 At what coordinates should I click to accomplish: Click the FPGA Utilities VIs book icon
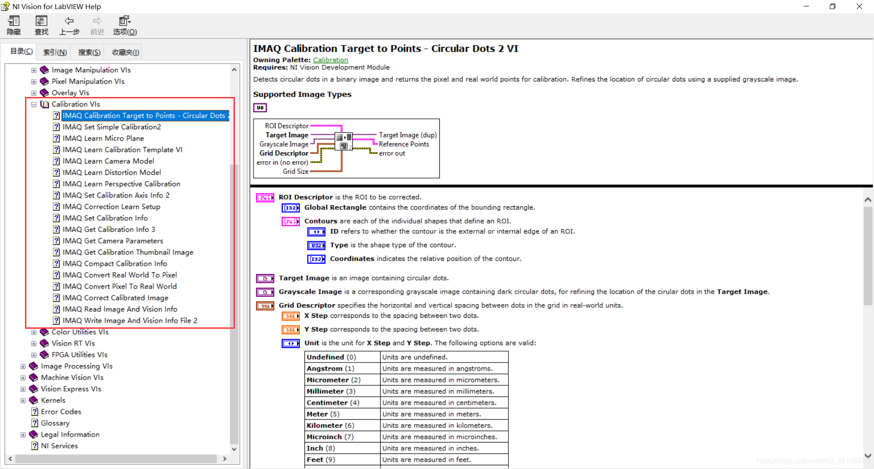pos(44,354)
